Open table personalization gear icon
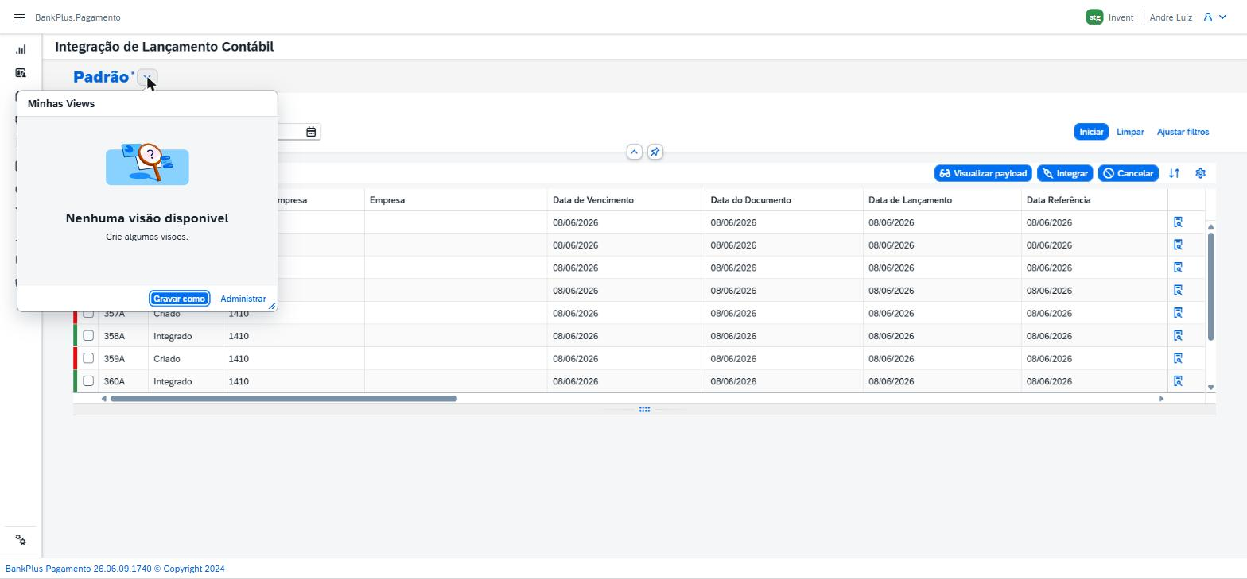 tap(1200, 173)
